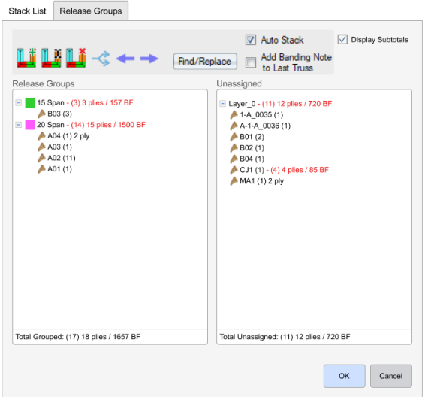Collapse the Layer_0 unassigned node
The height and width of the screenshot is (397, 425).
coord(222,104)
